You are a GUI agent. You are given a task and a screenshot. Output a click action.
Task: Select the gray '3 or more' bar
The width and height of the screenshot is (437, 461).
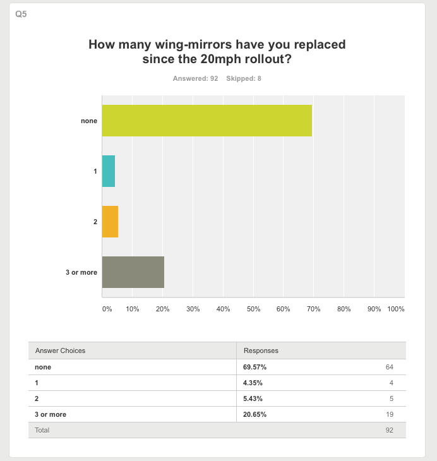click(x=133, y=272)
